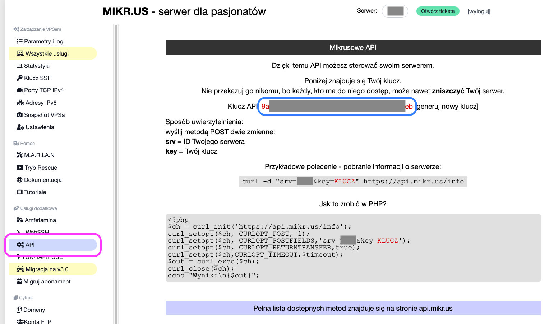The width and height of the screenshot is (549, 324).
Task: Follow the api.mikr.us link at bottom
Action: [435, 308]
